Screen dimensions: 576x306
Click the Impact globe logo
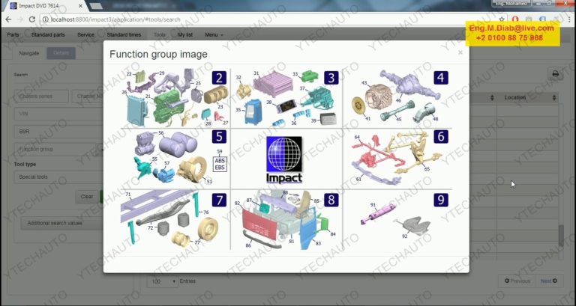284,158
